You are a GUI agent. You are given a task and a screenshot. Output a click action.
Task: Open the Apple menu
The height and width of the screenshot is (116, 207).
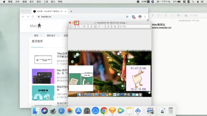(4, 2)
